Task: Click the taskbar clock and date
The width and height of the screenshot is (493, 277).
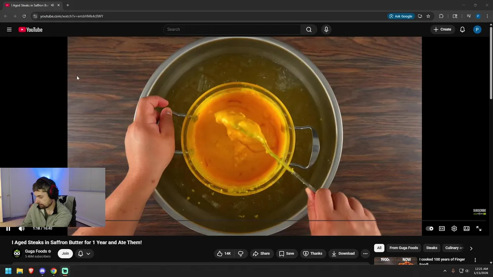Action: [x=481, y=271]
